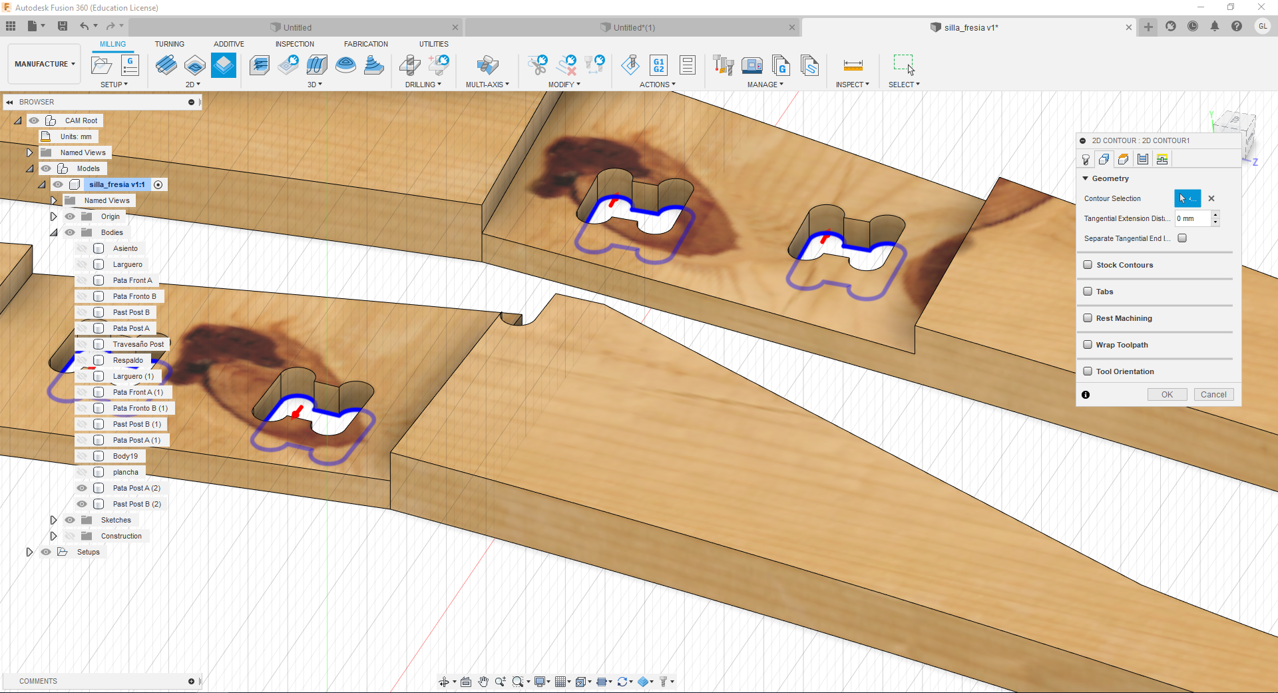Open the DRILLING dropdown menu
The height and width of the screenshot is (693, 1278).
pos(423,85)
